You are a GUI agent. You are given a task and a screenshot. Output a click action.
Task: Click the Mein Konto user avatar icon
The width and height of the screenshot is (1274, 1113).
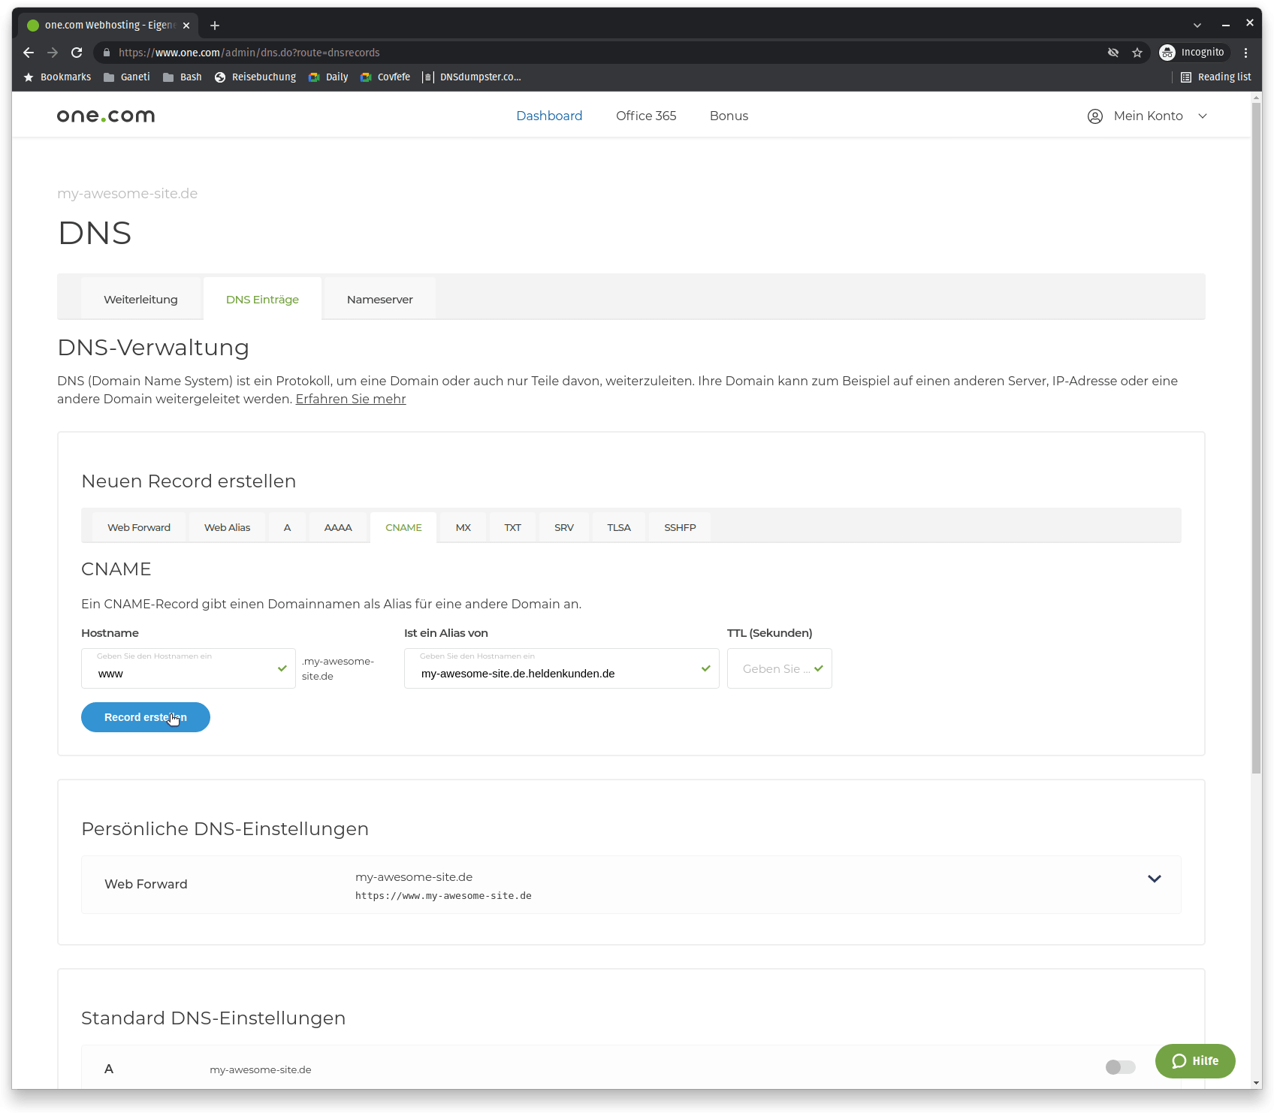tap(1095, 116)
